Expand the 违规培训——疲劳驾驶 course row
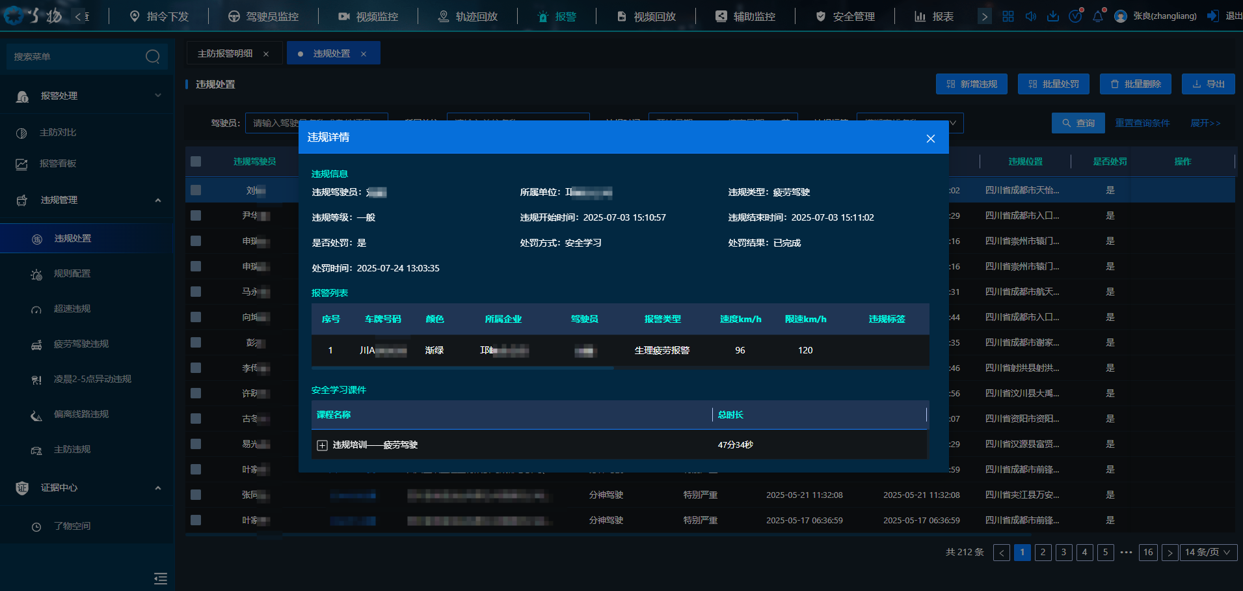This screenshot has height=591, width=1243. tap(322, 445)
